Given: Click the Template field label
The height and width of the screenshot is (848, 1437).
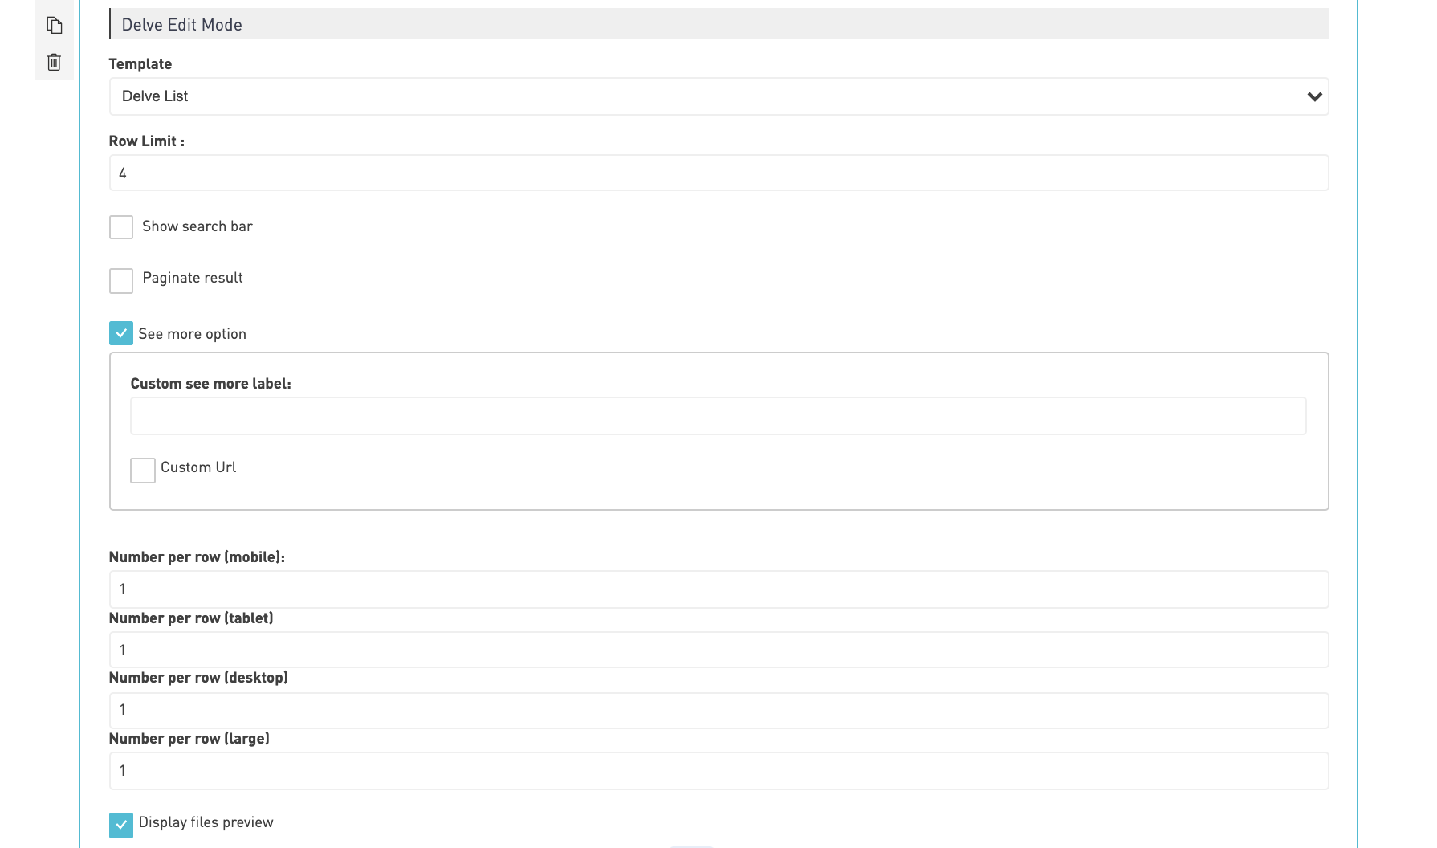Looking at the screenshot, I should click(140, 64).
